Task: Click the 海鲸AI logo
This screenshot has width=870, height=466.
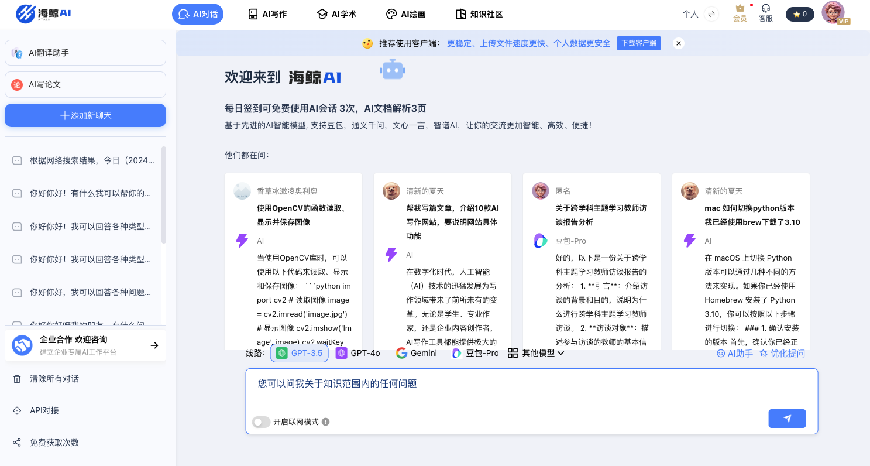Action: (43, 13)
